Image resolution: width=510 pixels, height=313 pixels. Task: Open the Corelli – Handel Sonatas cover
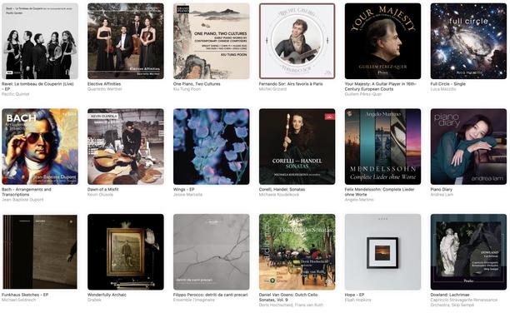297,147
